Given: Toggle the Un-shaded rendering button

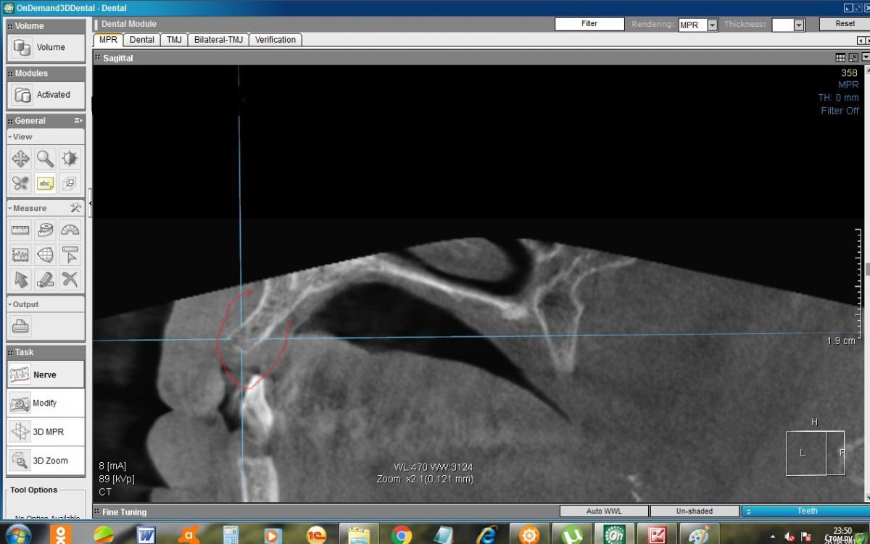Looking at the screenshot, I should click(694, 511).
